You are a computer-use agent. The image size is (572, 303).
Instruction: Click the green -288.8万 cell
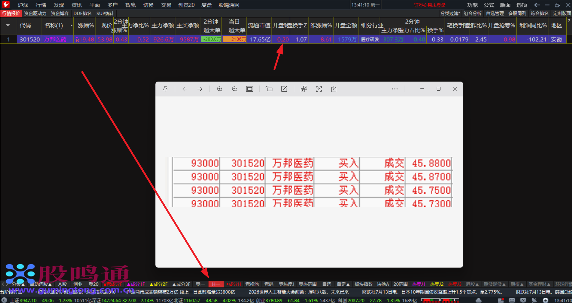(x=211, y=39)
